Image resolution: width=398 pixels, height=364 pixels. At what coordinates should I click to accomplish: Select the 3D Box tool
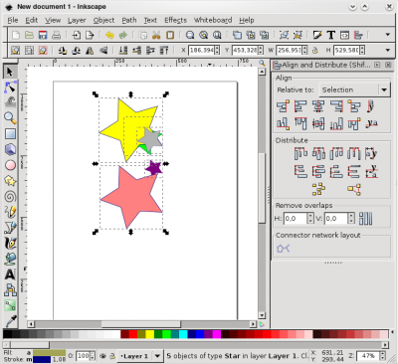pos(10,149)
